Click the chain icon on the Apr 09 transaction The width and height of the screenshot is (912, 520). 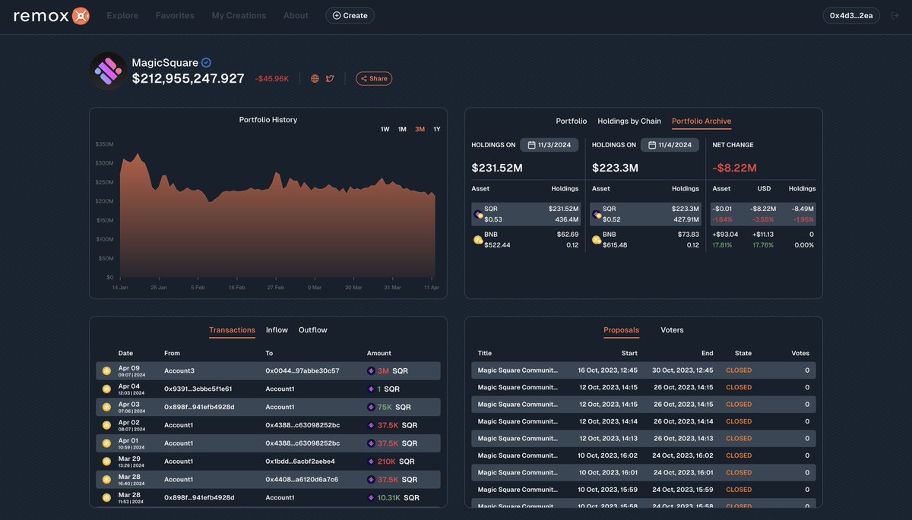(x=107, y=370)
